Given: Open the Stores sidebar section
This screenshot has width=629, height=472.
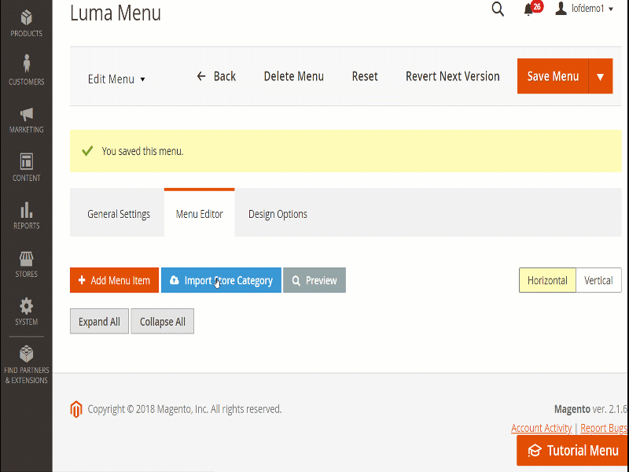Looking at the screenshot, I should point(26,264).
